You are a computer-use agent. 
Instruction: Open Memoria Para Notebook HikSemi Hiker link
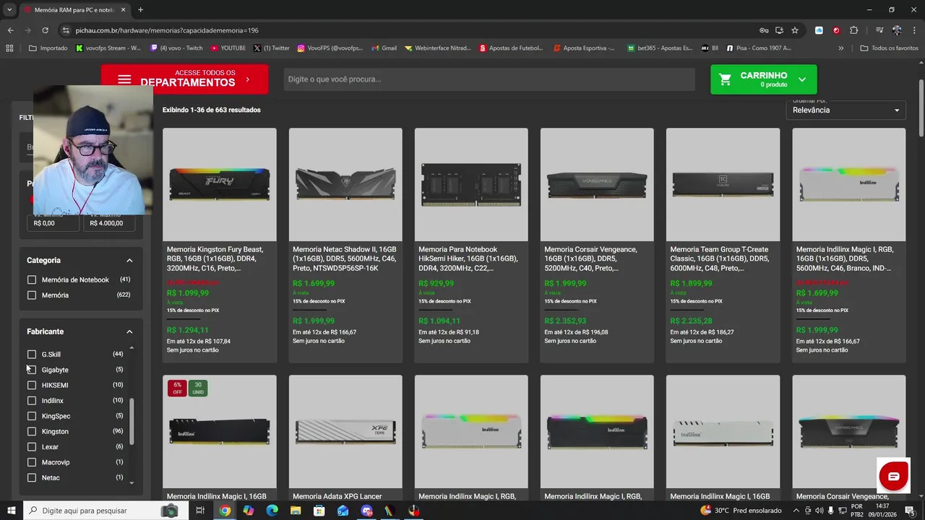[x=468, y=259]
